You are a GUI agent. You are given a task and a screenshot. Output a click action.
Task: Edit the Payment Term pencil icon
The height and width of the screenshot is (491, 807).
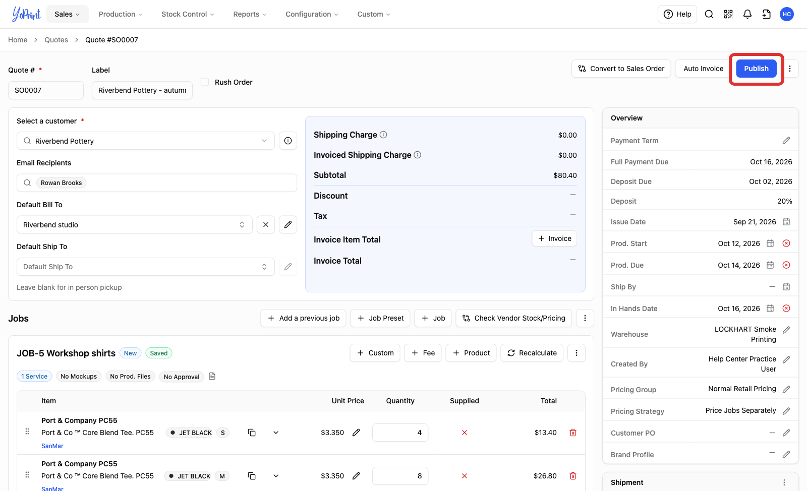pyautogui.click(x=786, y=141)
